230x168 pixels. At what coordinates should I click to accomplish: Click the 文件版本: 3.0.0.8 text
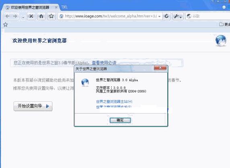[x=111, y=88]
